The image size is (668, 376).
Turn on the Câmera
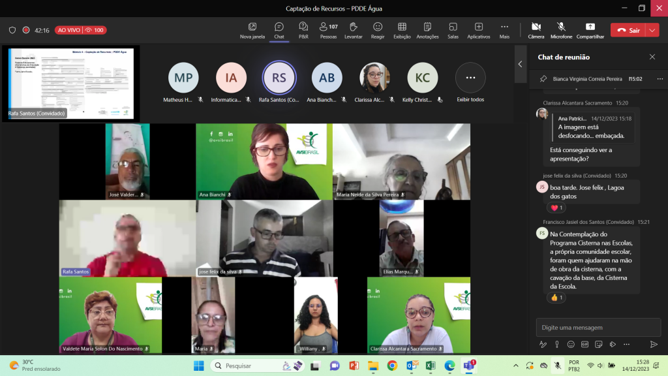point(536,31)
